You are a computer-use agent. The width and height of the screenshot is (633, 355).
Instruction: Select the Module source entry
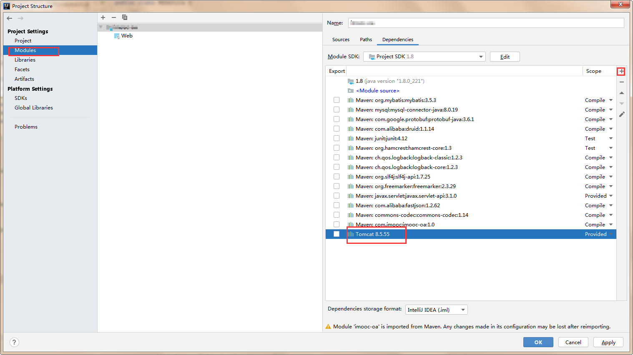click(471, 91)
